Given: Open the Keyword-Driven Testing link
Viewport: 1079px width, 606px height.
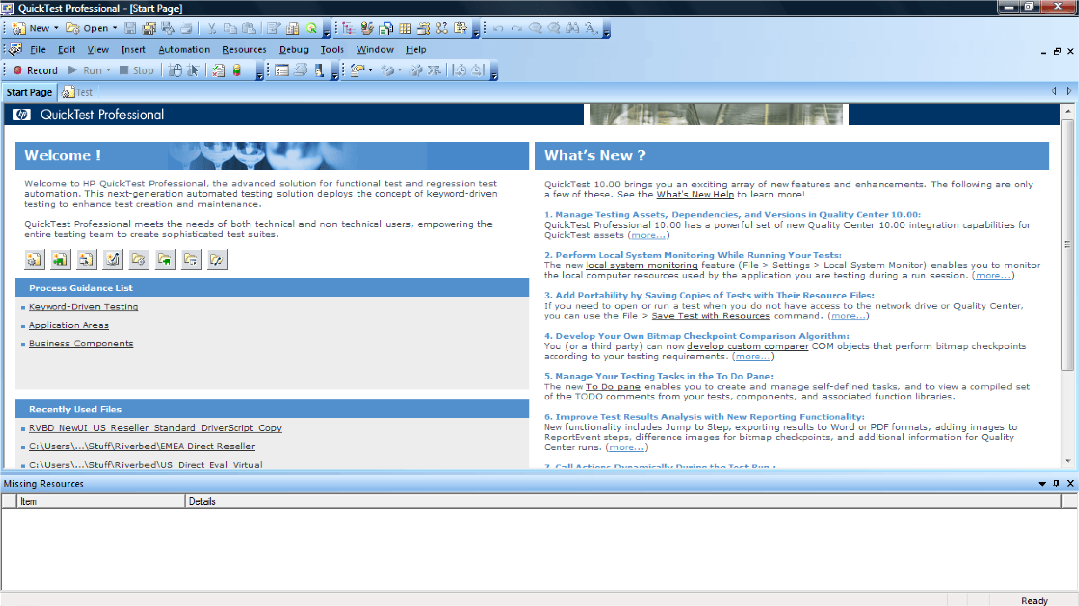Looking at the screenshot, I should [84, 306].
